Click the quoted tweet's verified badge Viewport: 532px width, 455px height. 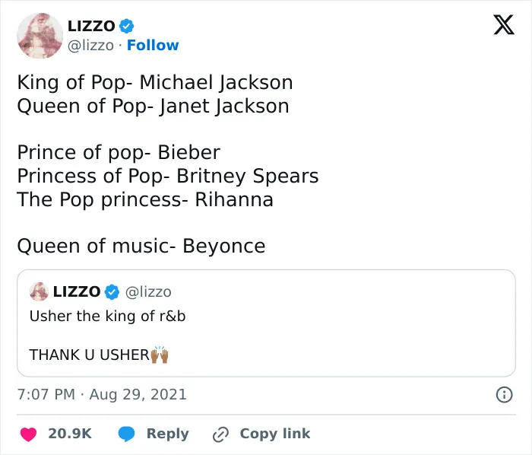[x=112, y=292]
